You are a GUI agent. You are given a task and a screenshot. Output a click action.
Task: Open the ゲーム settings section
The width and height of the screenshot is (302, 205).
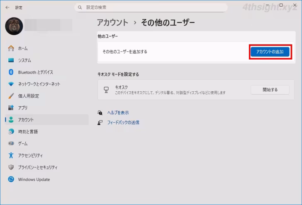pyautogui.click(x=22, y=143)
